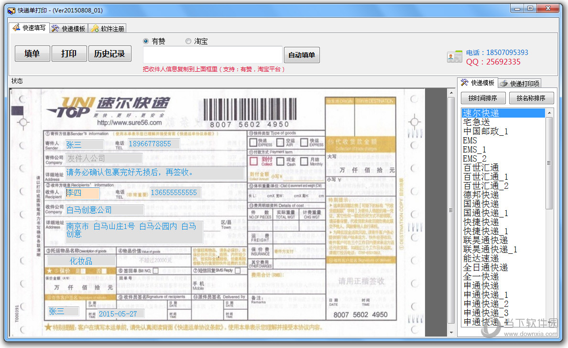
Task: Select the 申通快递_2 template
Action: [503, 304]
